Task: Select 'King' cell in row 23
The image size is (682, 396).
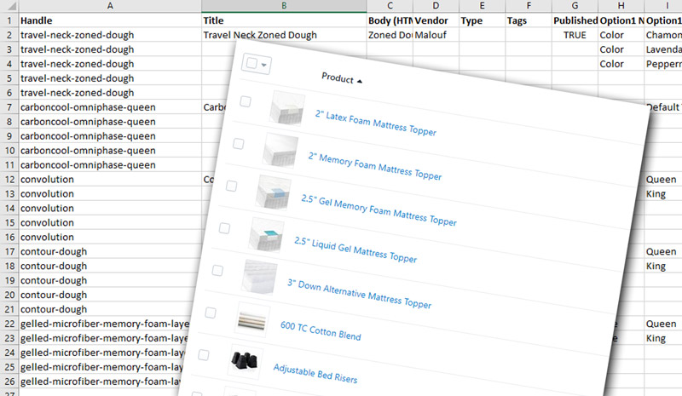Action: 663,338
